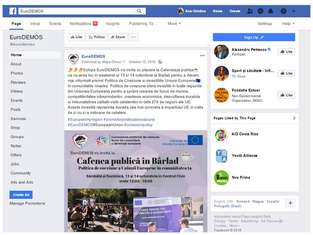Expand footer More dropdown
The image size is (313, 235).
(234, 226)
